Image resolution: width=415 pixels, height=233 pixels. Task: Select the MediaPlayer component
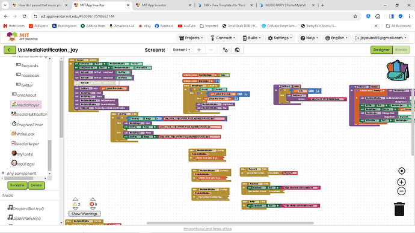click(26, 104)
